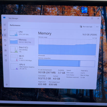Open the Processes page icon
The width and height of the screenshot is (107, 107).
(x=5, y=30)
